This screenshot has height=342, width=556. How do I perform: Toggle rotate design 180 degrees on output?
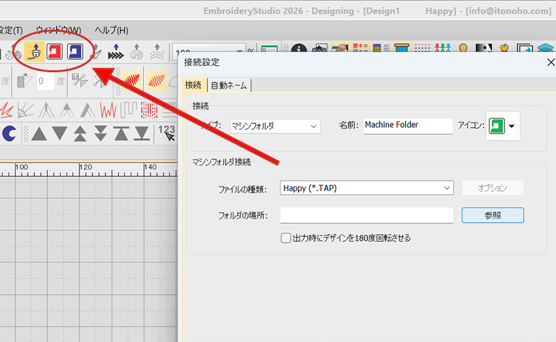[x=286, y=238]
